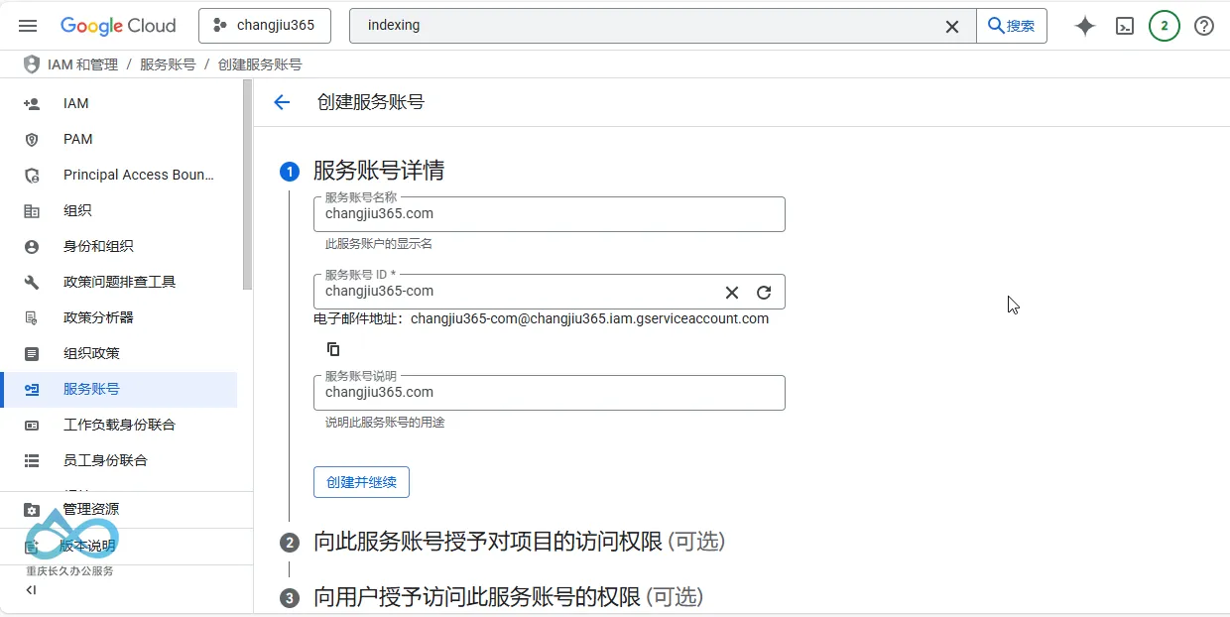Open 组织 in the sidebar
The height and width of the screenshot is (617, 1230).
119,210
